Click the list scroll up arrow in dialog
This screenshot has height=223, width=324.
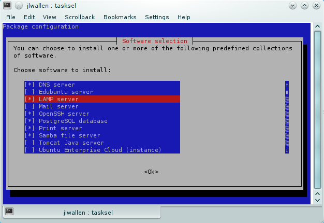tap(287, 85)
